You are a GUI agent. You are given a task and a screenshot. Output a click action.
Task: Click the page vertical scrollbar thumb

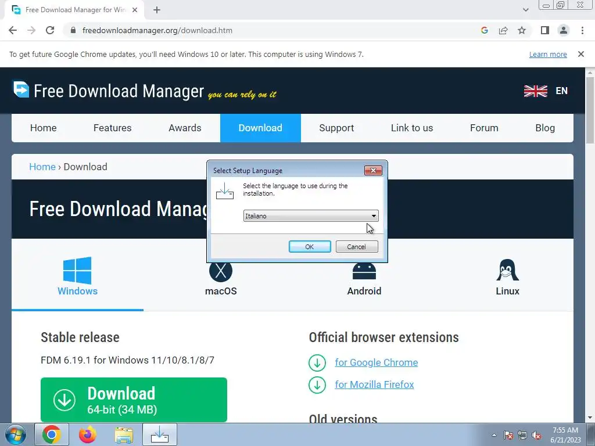(590, 110)
